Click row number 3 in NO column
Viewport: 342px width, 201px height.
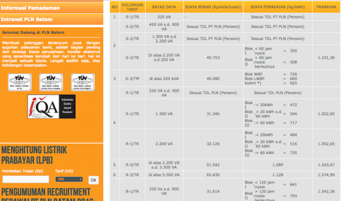click(x=115, y=79)
